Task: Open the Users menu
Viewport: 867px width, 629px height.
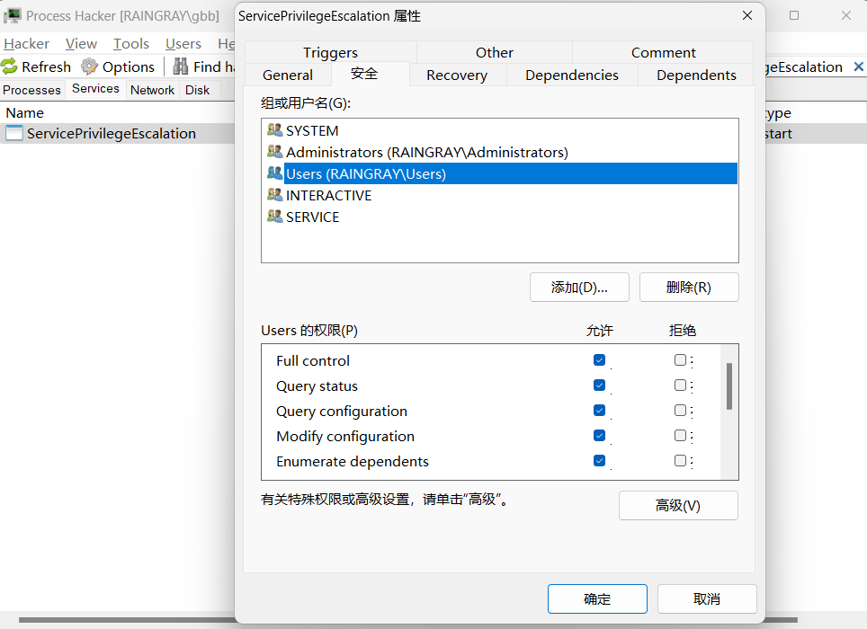Action: (183, 44)
